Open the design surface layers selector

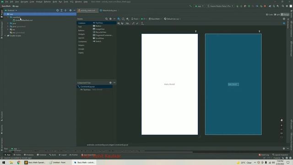point(119,19)
